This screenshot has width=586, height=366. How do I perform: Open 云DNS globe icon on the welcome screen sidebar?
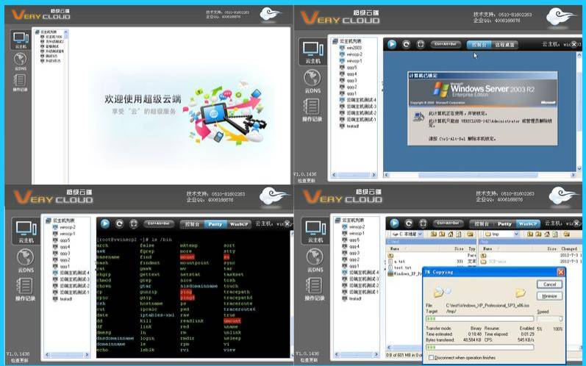coord(20,61)
